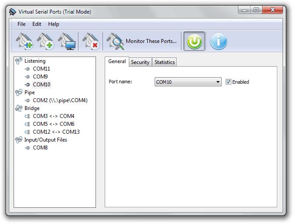Open the blue info icon

[x=218, y=42]
